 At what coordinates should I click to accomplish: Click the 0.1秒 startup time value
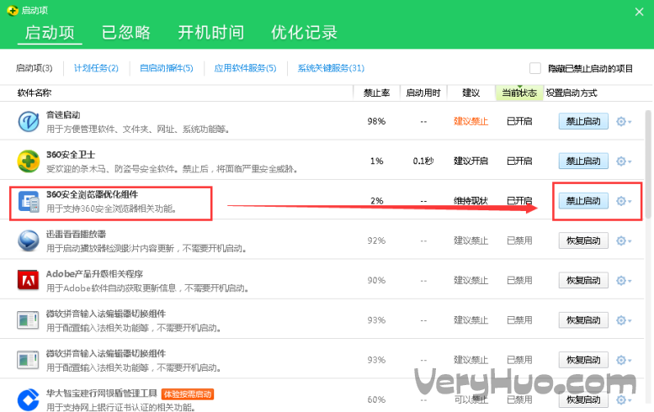coord(423,161)
